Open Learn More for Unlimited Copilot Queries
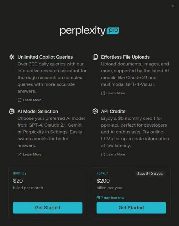Screen dimensions: 179x226 click(32, 100)
